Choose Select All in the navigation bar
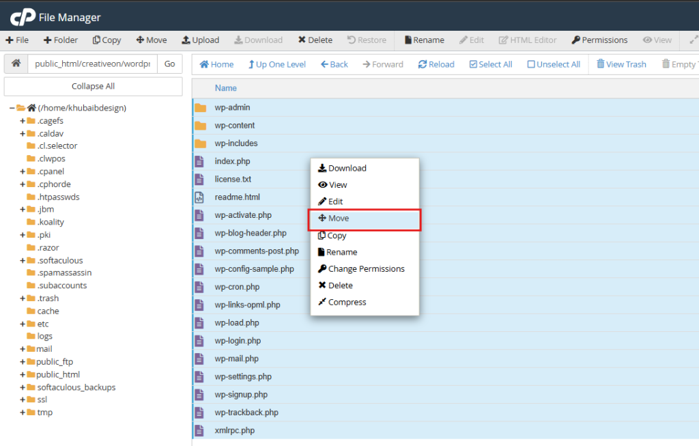Viewport: 699px width, 446px height. point(490,64)
